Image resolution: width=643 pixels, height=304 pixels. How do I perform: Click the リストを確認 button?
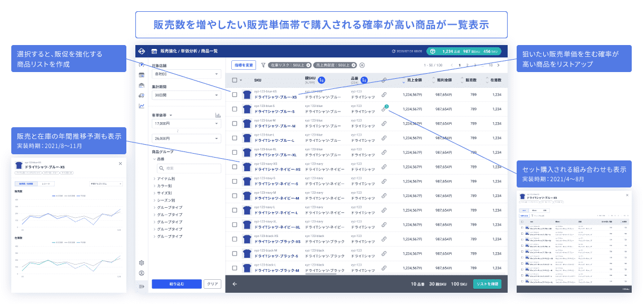[487, 284]
